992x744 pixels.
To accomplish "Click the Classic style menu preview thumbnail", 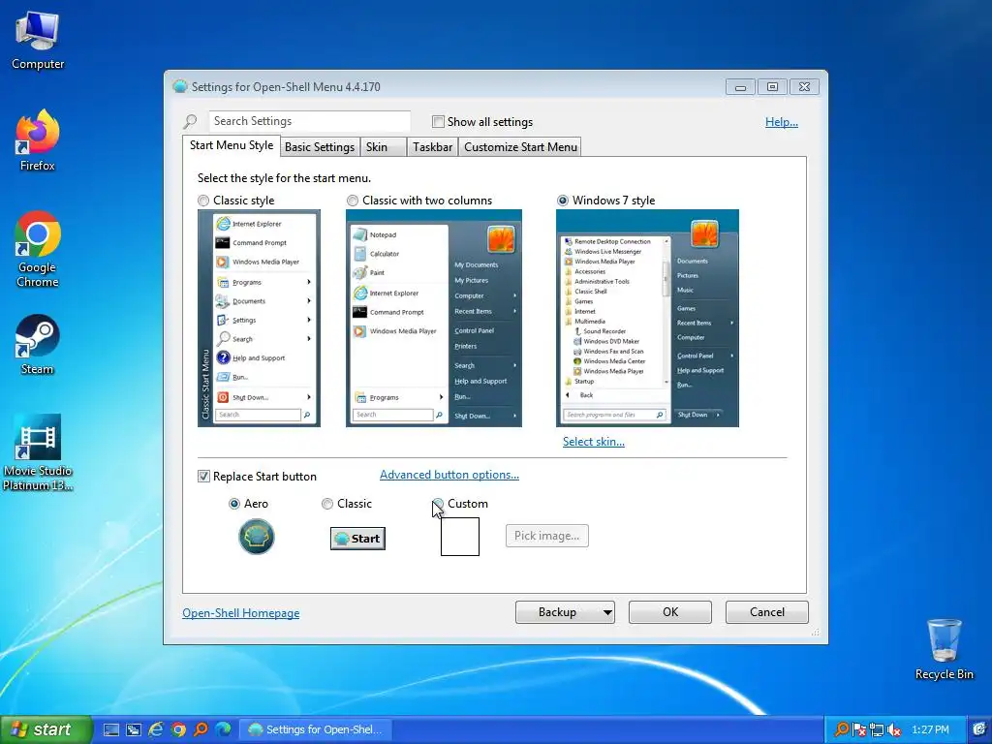I will (259, 318).
